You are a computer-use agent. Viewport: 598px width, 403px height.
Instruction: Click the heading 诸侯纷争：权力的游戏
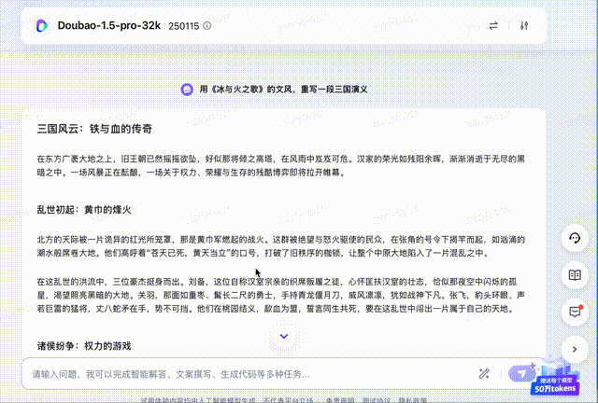pyautogui.click(x=84, y=346)
